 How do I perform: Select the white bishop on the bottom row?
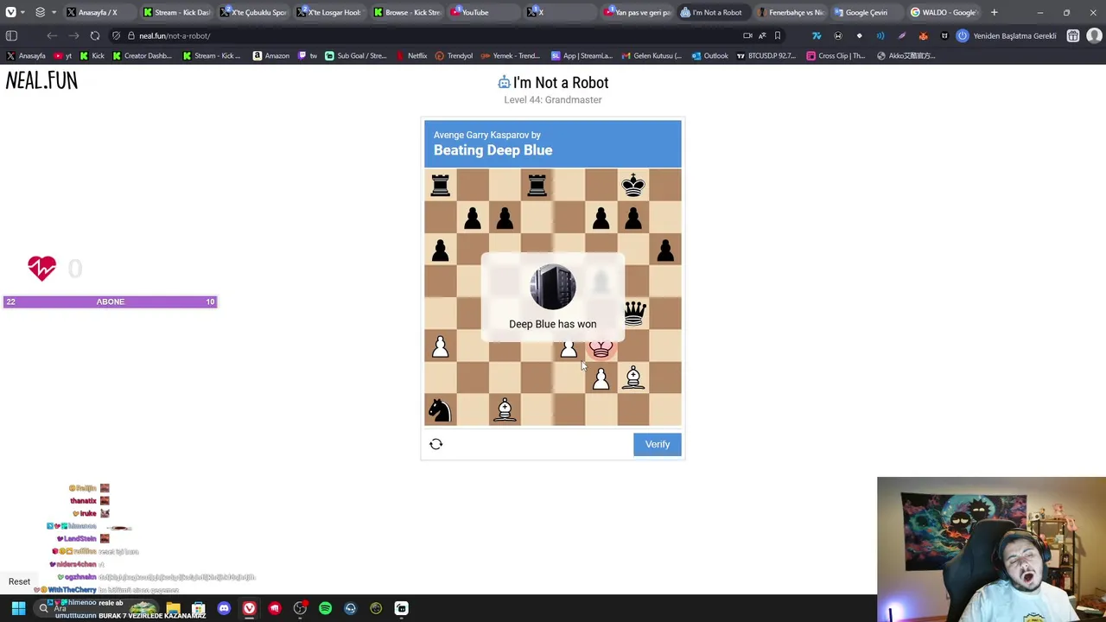(505, 409)
